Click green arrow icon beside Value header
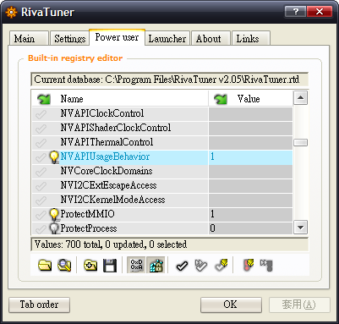Image resolution: width=339 pixels, height=324 pixels. click(x=221, y=99)
